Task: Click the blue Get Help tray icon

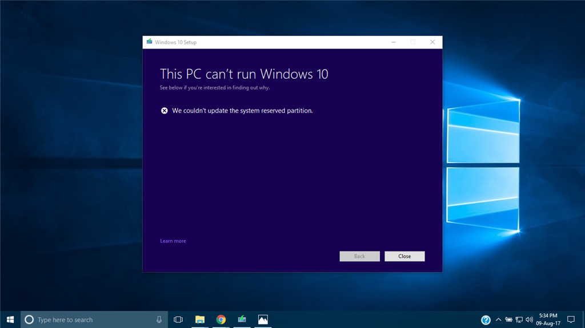Action: coord(486,320)
